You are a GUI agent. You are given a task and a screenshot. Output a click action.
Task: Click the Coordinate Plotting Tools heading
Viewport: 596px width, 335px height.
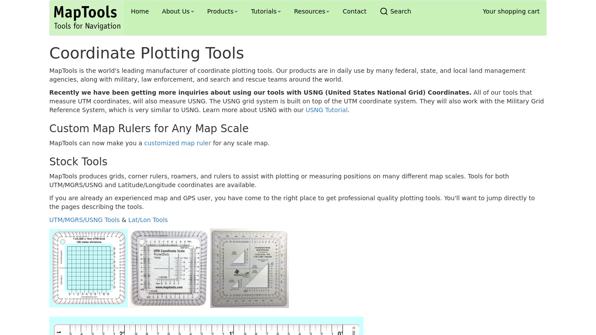coord(147,53)
